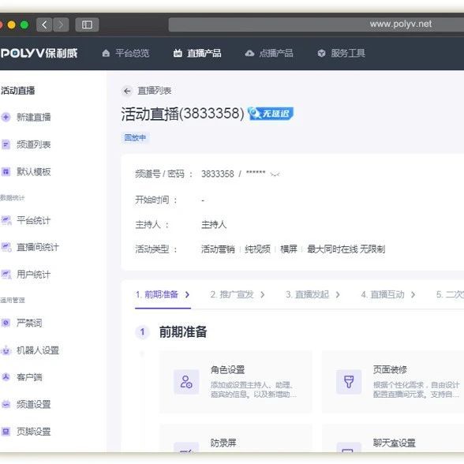The width and height of the screenshot is (464, 464).
Task: Click the 客户端 icon
Action: tap(6, 377)
